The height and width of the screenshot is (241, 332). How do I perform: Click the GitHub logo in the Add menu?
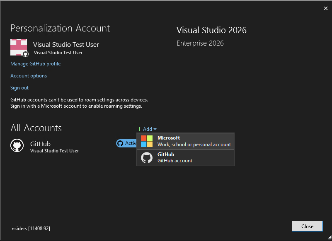(x=147, y=157)
